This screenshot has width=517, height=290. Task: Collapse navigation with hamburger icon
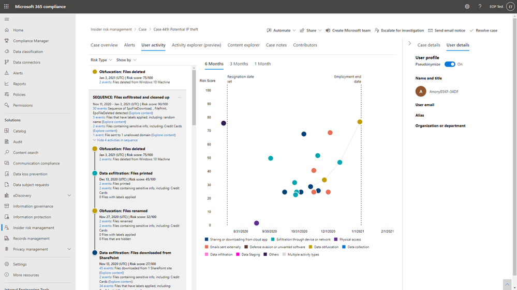point(7,19)
